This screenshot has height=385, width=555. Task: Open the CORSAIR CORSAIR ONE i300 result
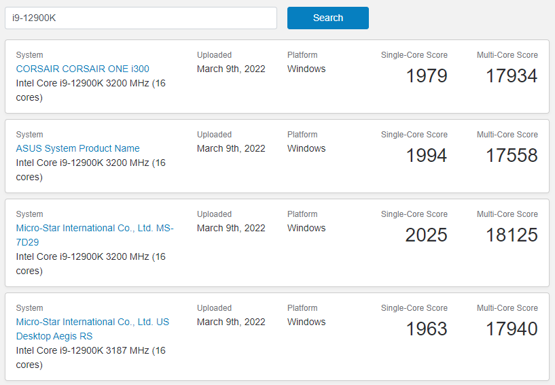coord(82,69)
